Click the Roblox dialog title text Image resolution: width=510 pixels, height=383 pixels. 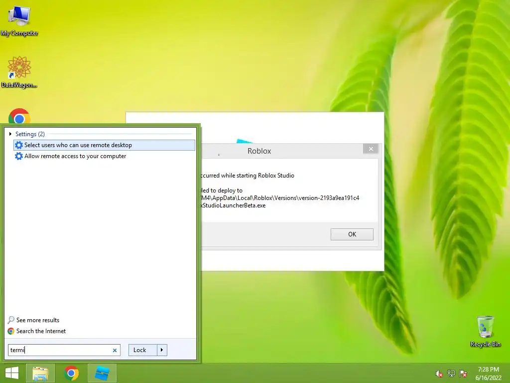[259, 151]
